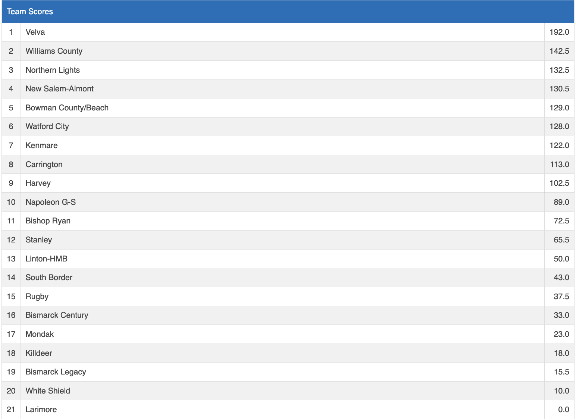Select the Bismarck Legacy team name

click(x=56, y=372)
